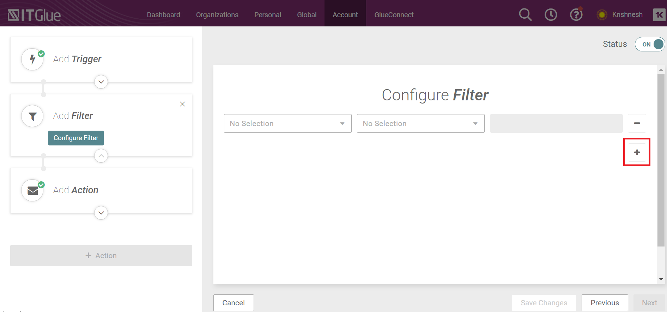The width and height of the screenshot is (667, 312).
Task: Open recent history clock icon
Action: click(551, 15)
